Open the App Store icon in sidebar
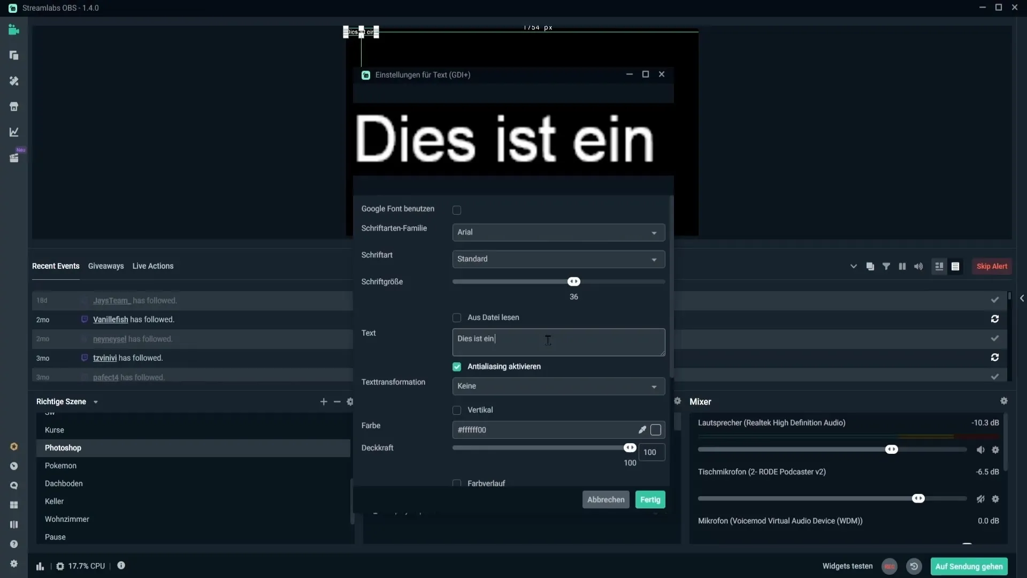The image size is (1027, 578). click(14, 107)
